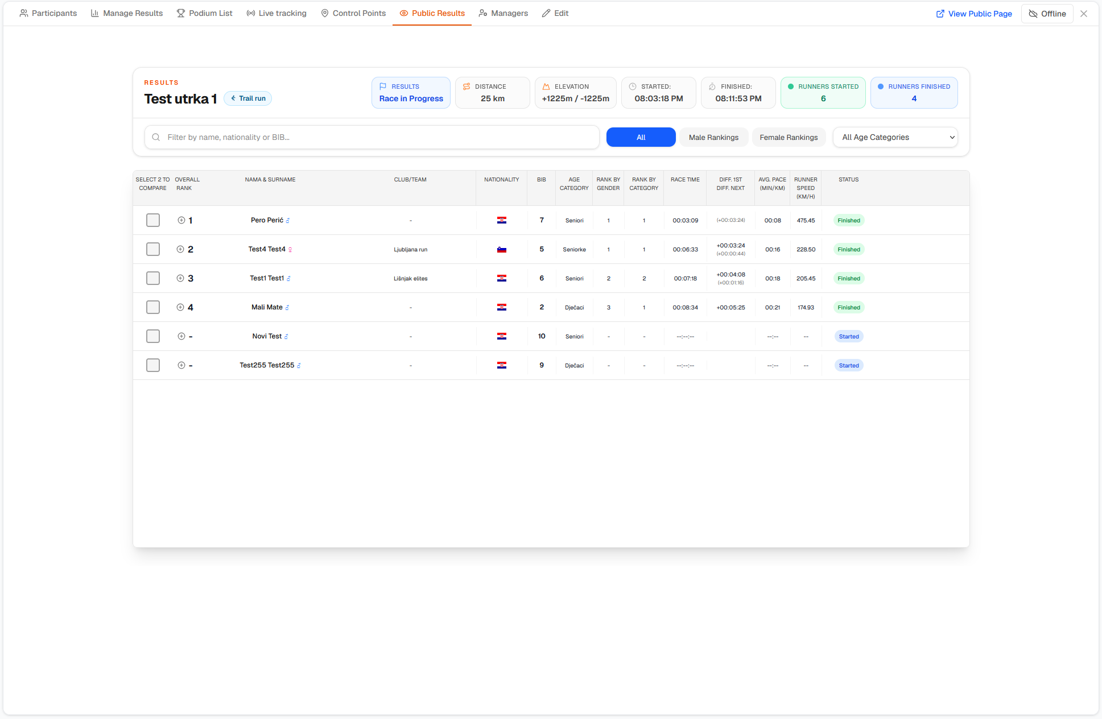The image size is (1102, 719).
Task: Open the Live tracking tab
Action: point(276,13)
